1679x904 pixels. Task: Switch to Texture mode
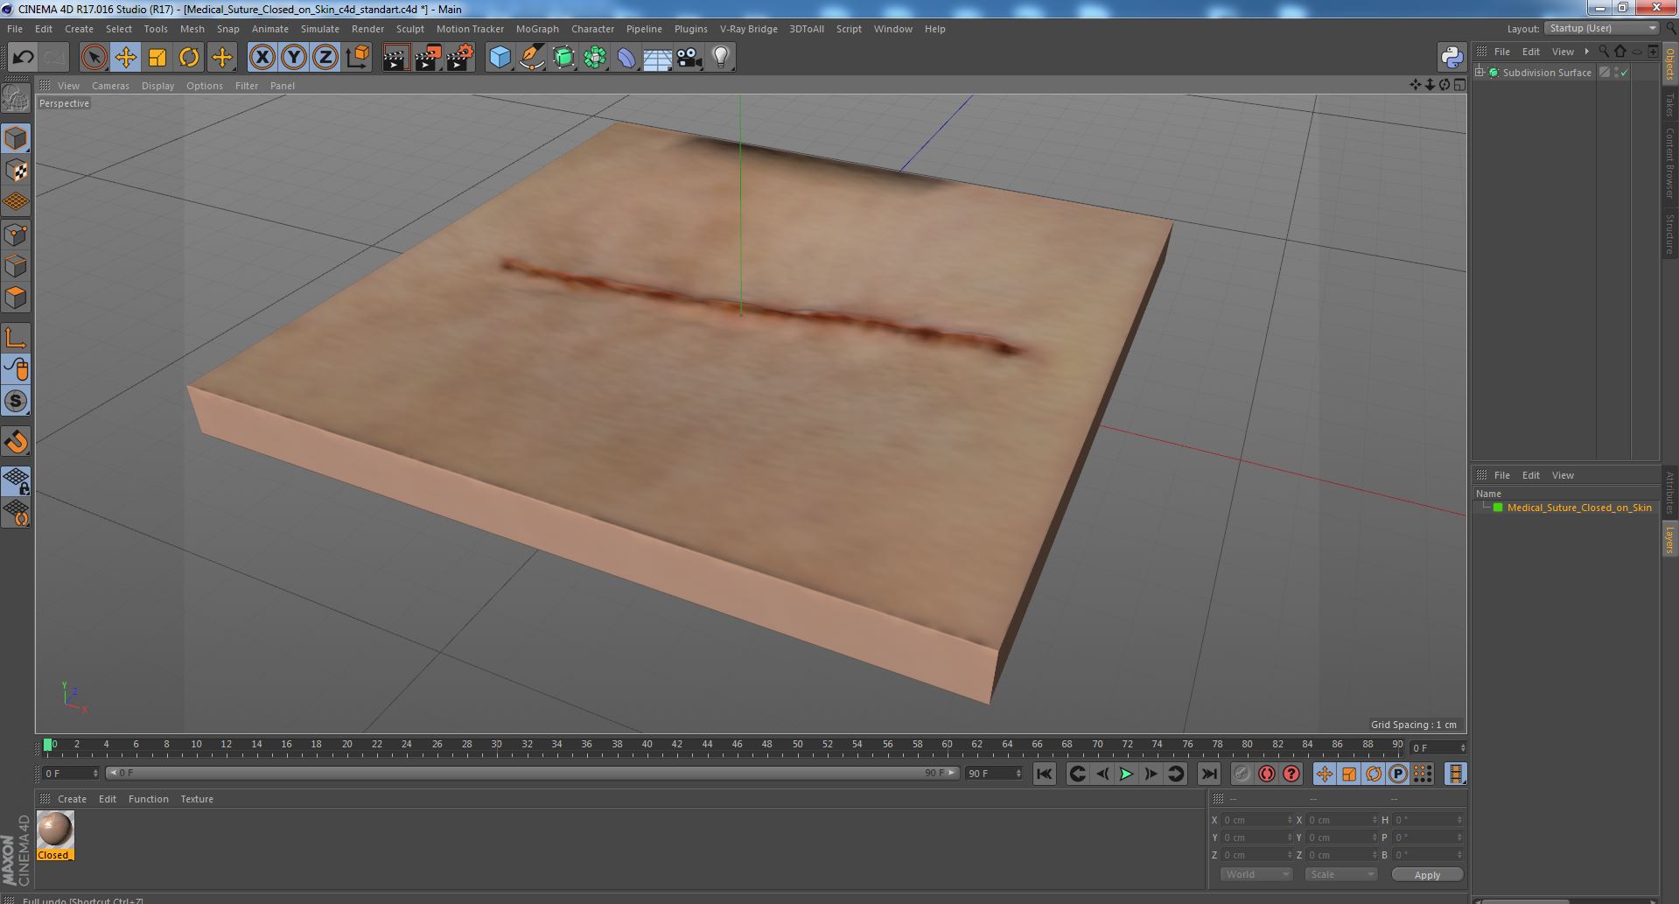(x=16, y=171)
